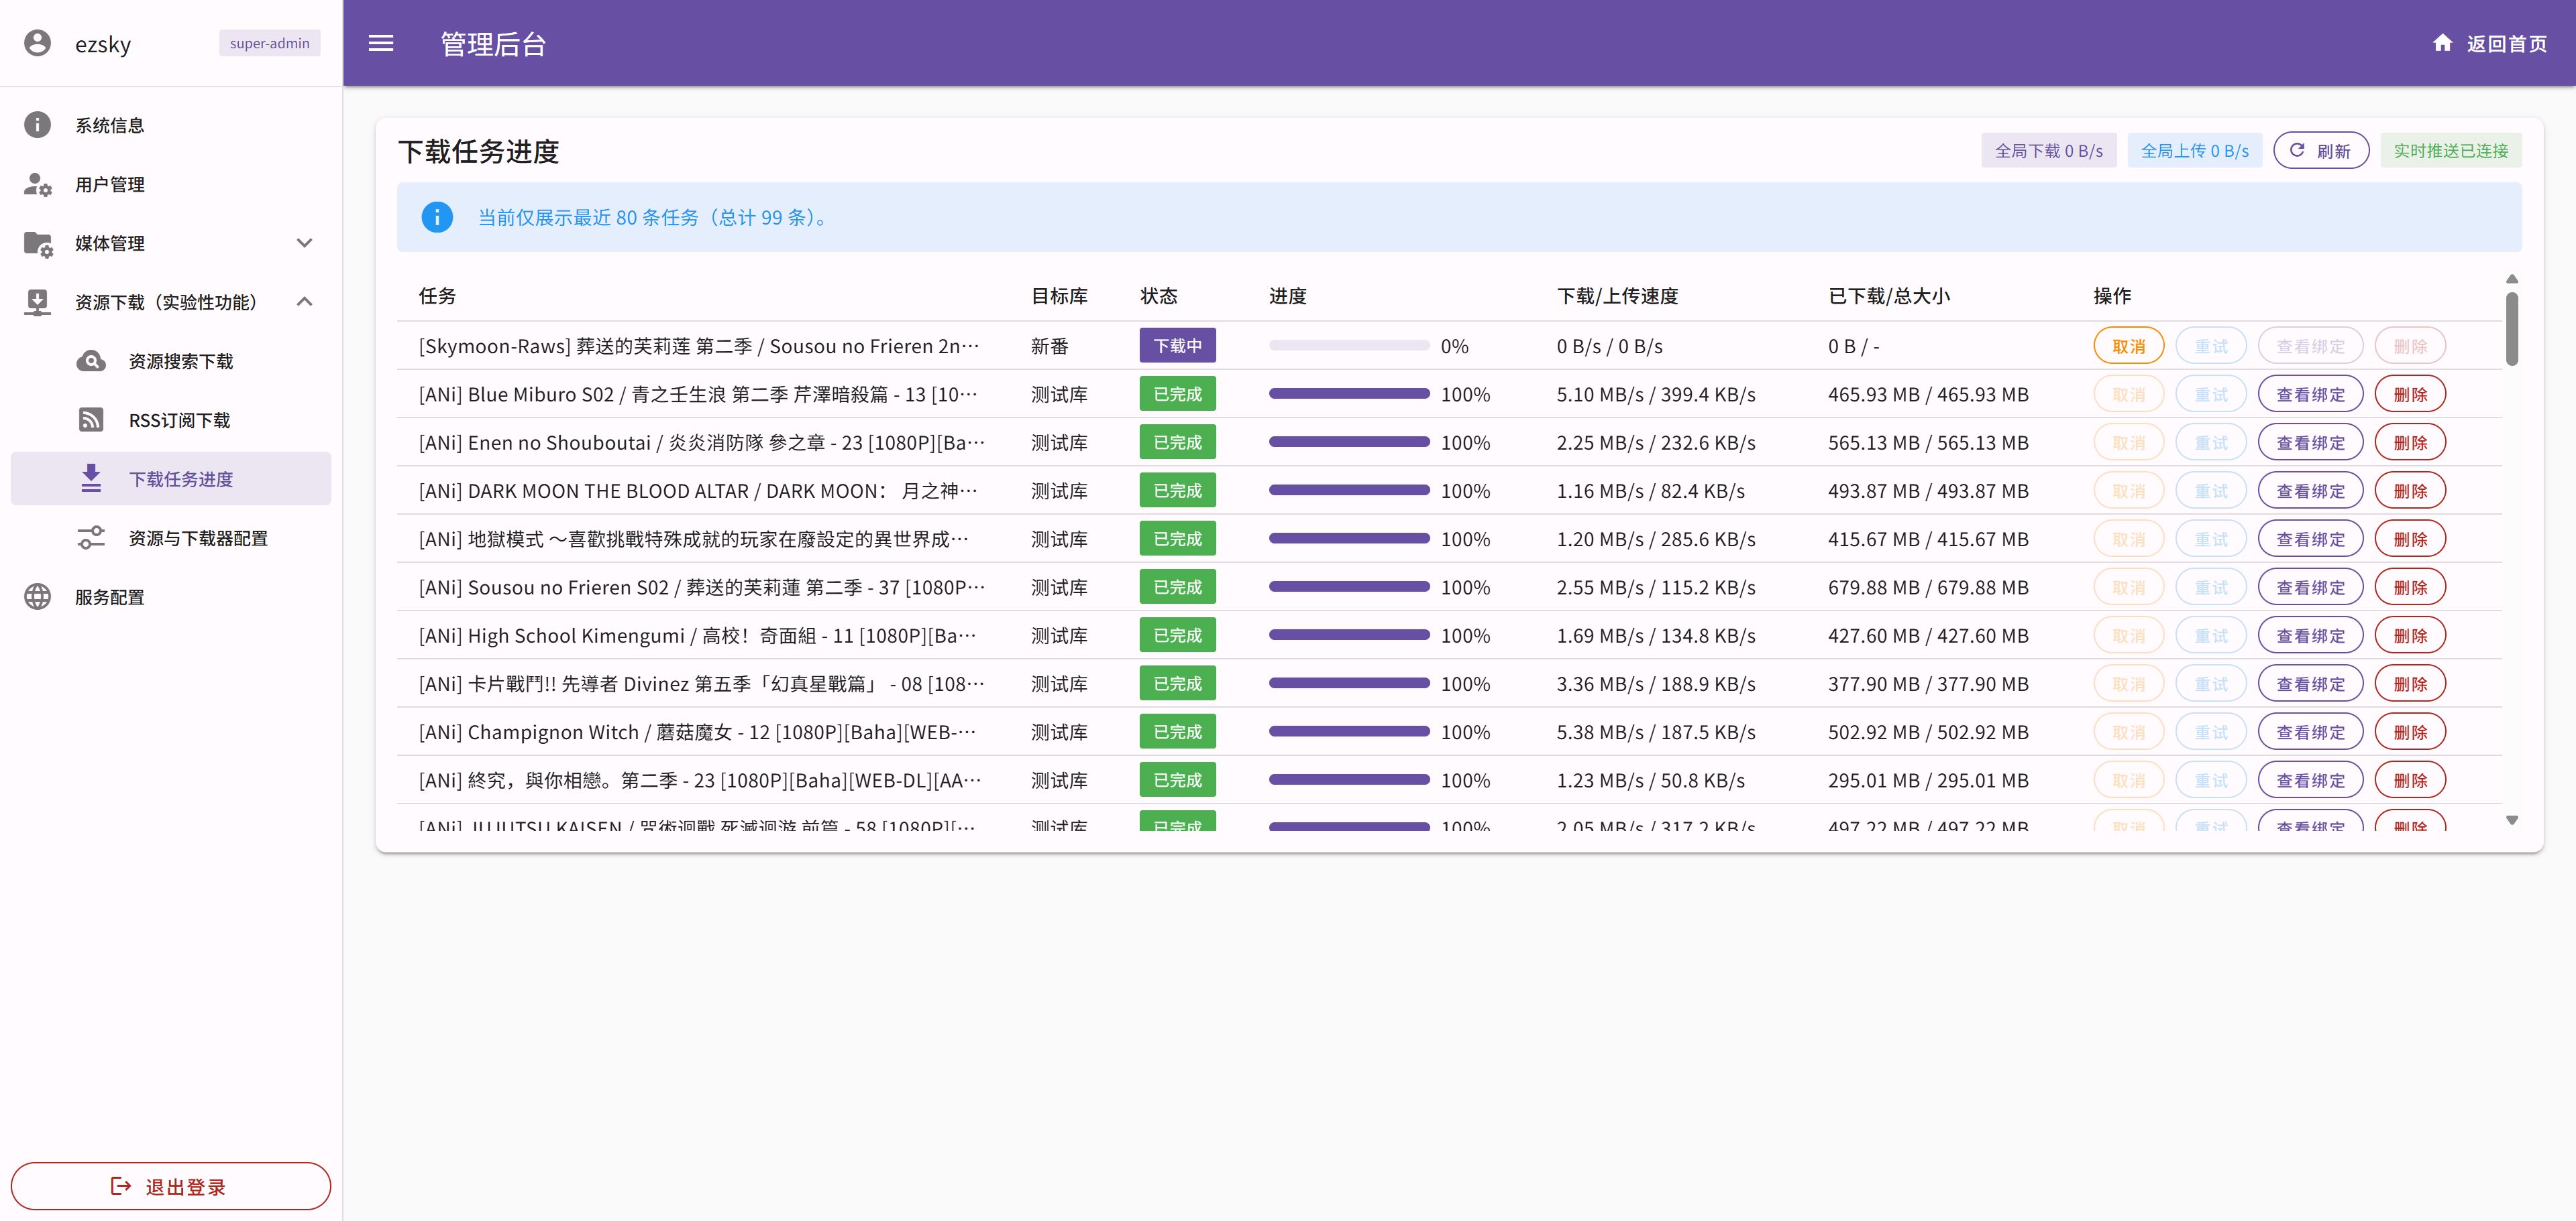The height and width of the screenshot is (1221, 2576).
Task: Click the cloud icon for 资源搜索下载
Action: [x=91, y=361]
